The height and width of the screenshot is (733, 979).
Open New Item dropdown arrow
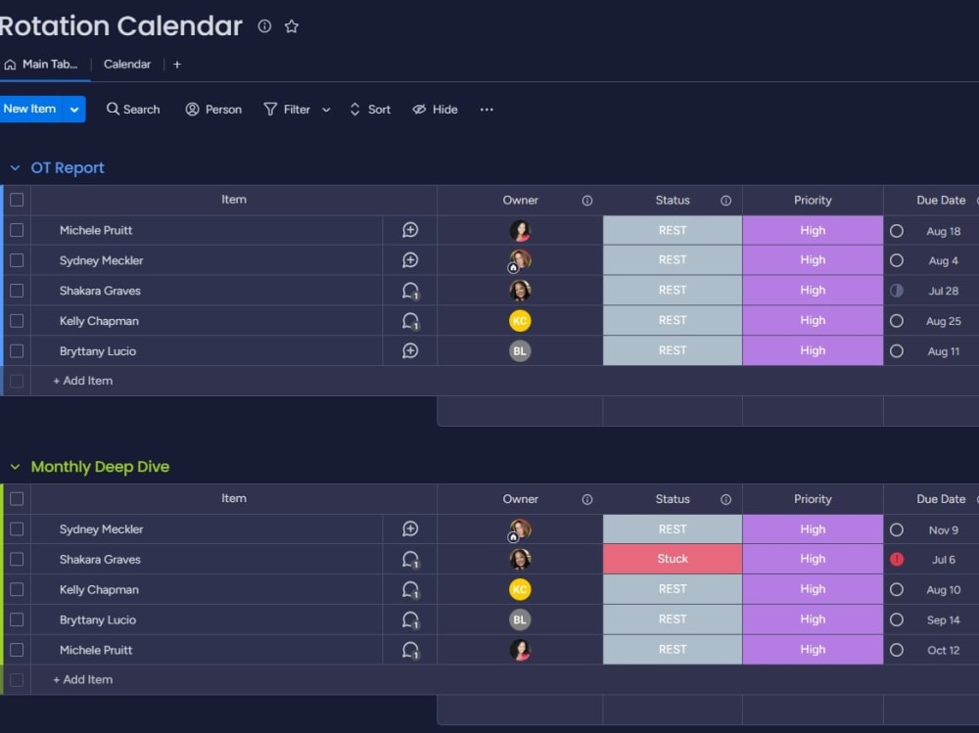pyautogui.click(x=74, y=110)
